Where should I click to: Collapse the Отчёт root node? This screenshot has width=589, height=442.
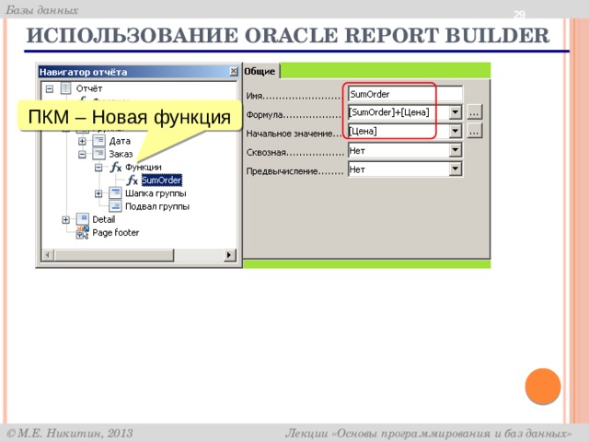[x=50, y=88]
